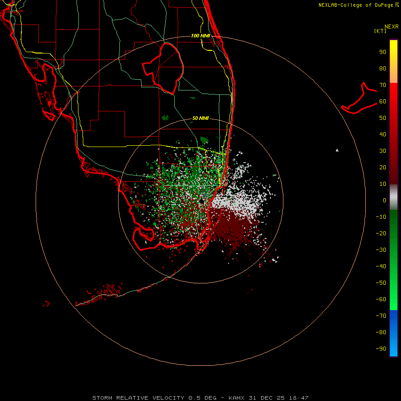Click the NEXR label above the color scale
This screenshot has width=401, height=401.
click(392, 27)
